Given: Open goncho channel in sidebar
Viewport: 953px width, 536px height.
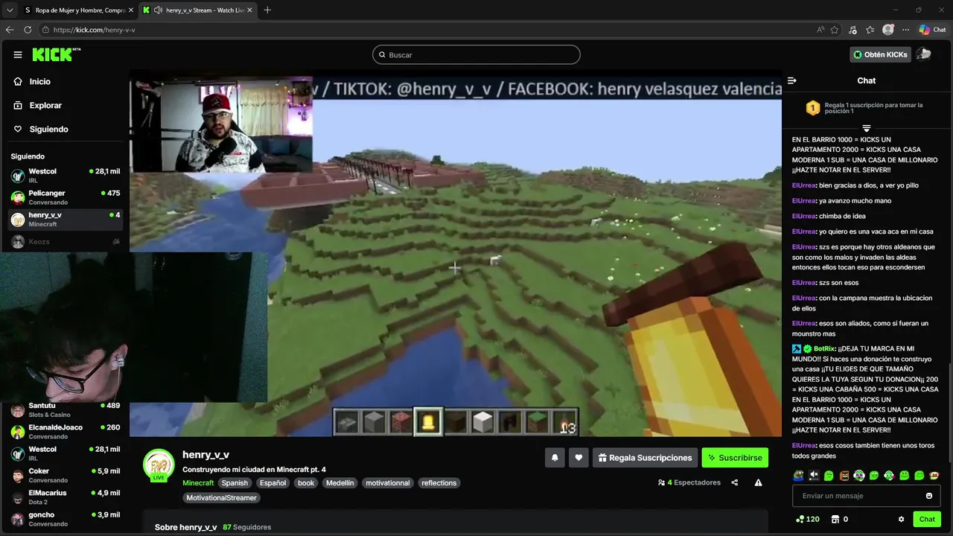Looking at the screenshot, I should point(65,519).
